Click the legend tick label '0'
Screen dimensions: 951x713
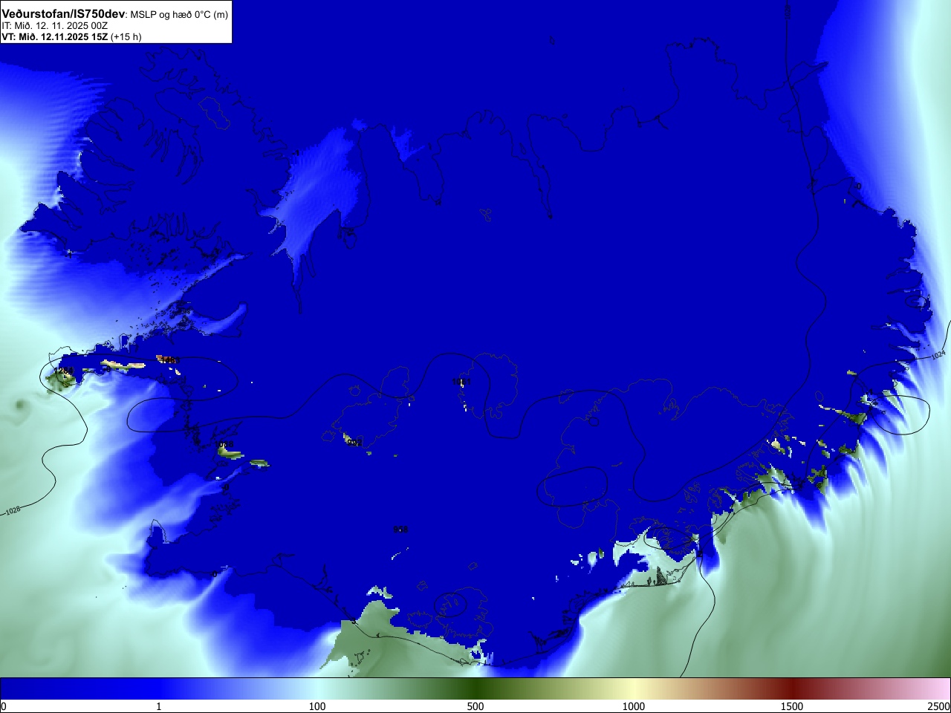pos(4,706)
